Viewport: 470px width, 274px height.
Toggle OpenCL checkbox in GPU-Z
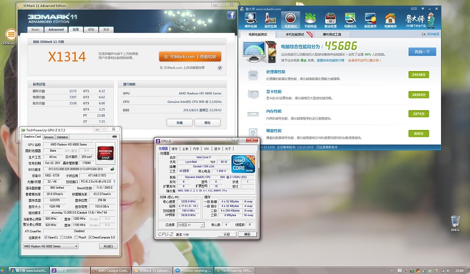coord(46,237)
